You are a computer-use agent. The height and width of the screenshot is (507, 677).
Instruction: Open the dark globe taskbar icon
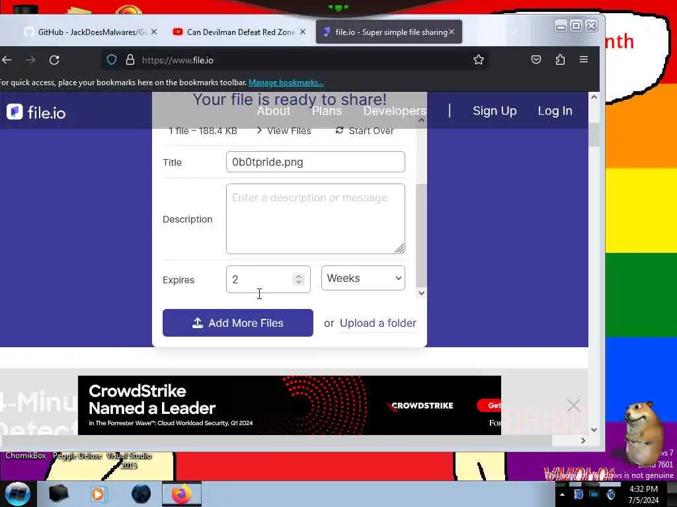tap(141, 494)
